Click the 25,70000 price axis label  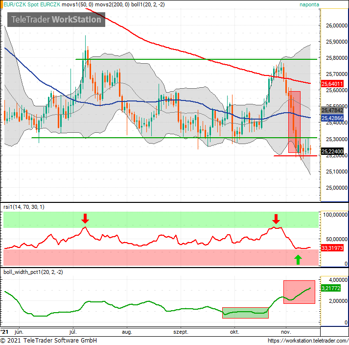point(337,74)
